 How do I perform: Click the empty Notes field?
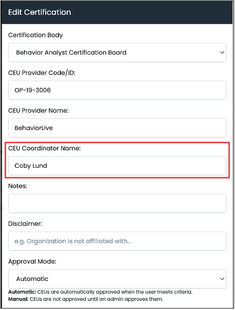[117, 203]
